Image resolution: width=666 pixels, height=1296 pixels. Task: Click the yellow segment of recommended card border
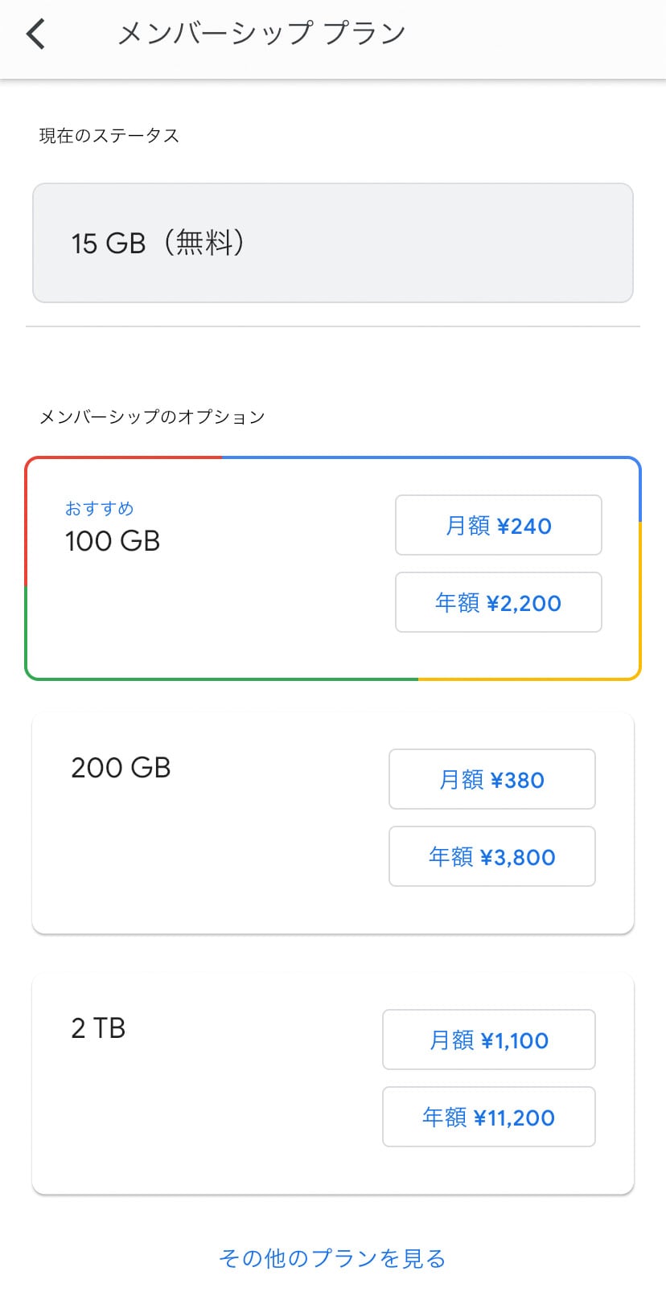[x=639, y=603]
